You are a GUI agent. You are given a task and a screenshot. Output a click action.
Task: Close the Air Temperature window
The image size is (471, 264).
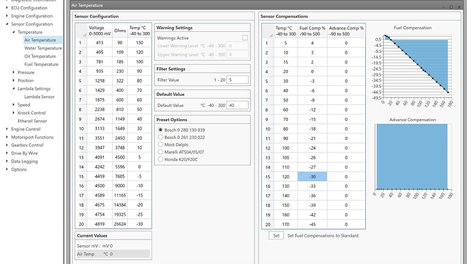(x=459, y=7)
